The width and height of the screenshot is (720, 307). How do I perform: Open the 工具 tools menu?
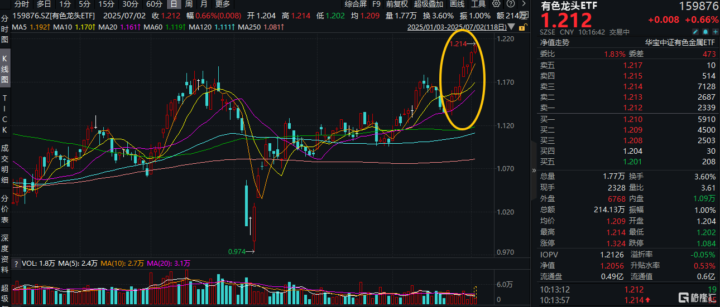pos(478,4)
